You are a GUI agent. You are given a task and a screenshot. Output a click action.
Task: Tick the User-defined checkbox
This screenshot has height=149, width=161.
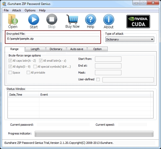[98, 79]
